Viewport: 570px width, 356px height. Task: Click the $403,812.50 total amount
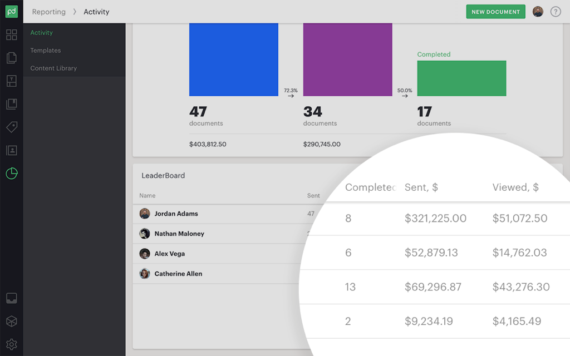pyautogui.click(x=208, y=144)
